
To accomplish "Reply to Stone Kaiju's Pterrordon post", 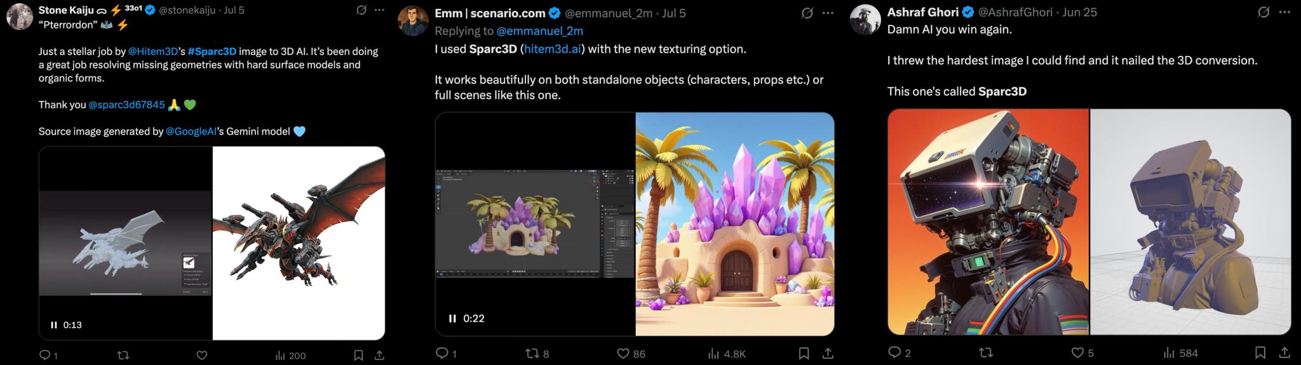I will coord(45,355).
